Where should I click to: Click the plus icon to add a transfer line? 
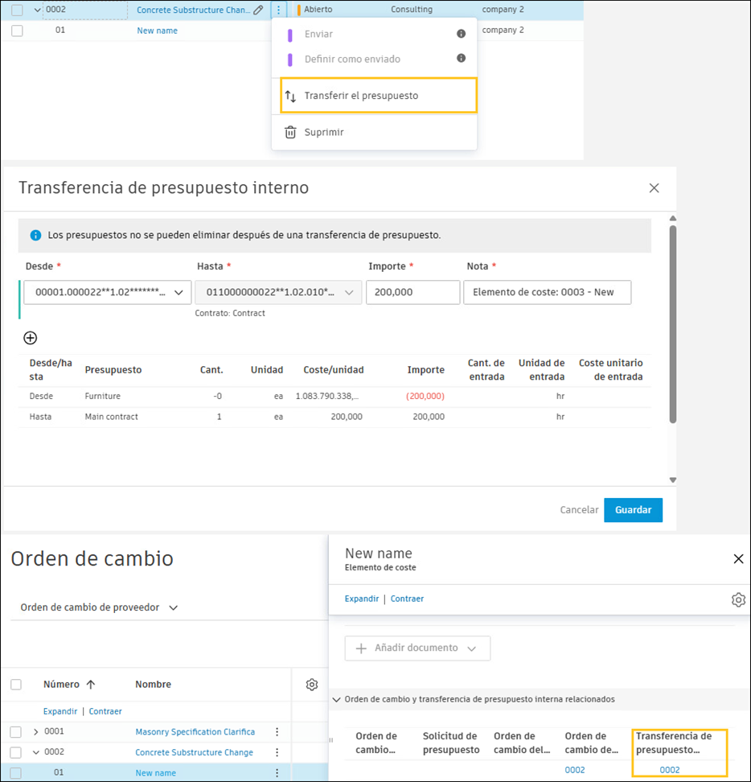(x=29, y=338)
